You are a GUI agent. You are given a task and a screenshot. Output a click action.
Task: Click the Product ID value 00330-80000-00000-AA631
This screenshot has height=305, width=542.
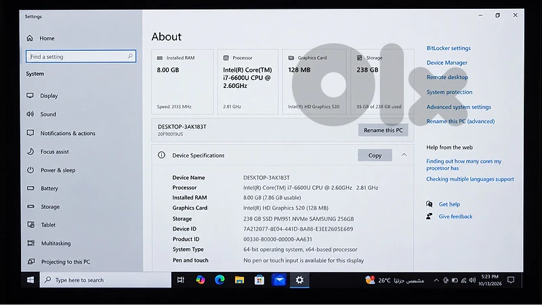278,239
